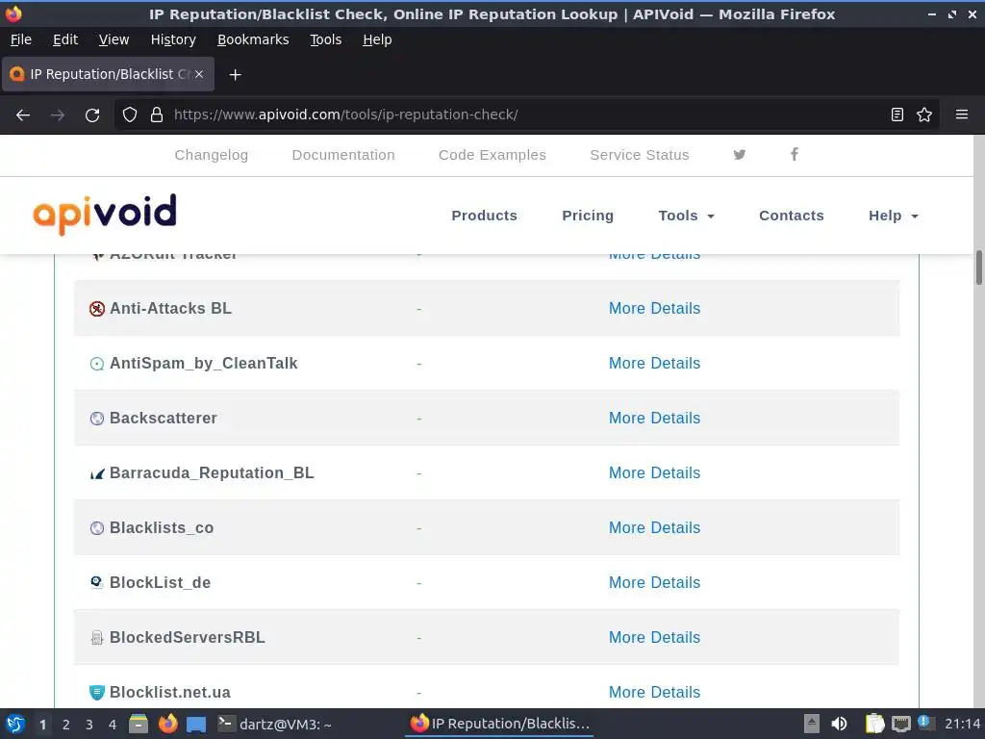Open the Edit menu

[65, 39]
